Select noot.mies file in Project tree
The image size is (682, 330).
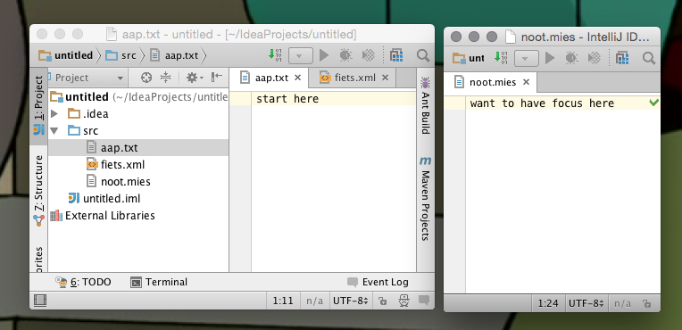119,181
